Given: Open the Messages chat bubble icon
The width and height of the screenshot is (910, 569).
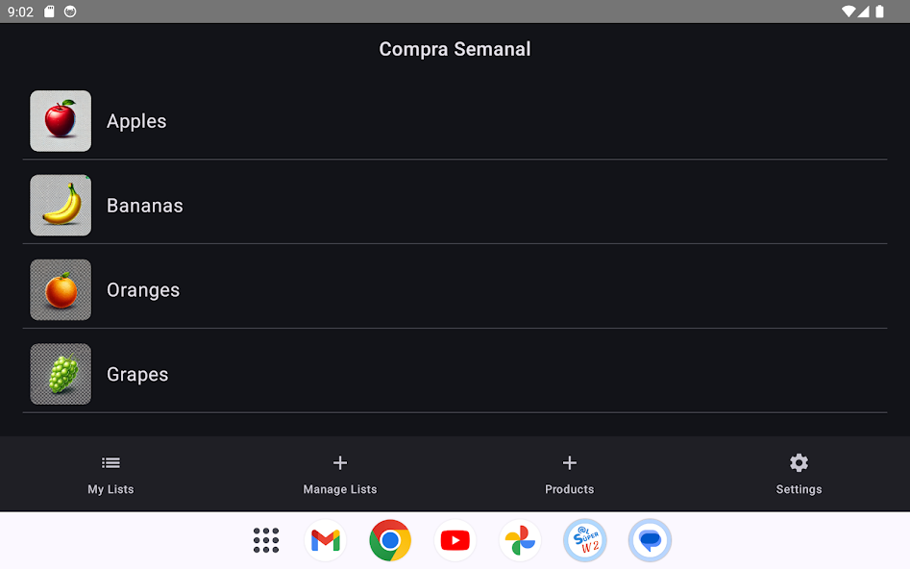Looking at the screenshot, I should pos(650,540).
